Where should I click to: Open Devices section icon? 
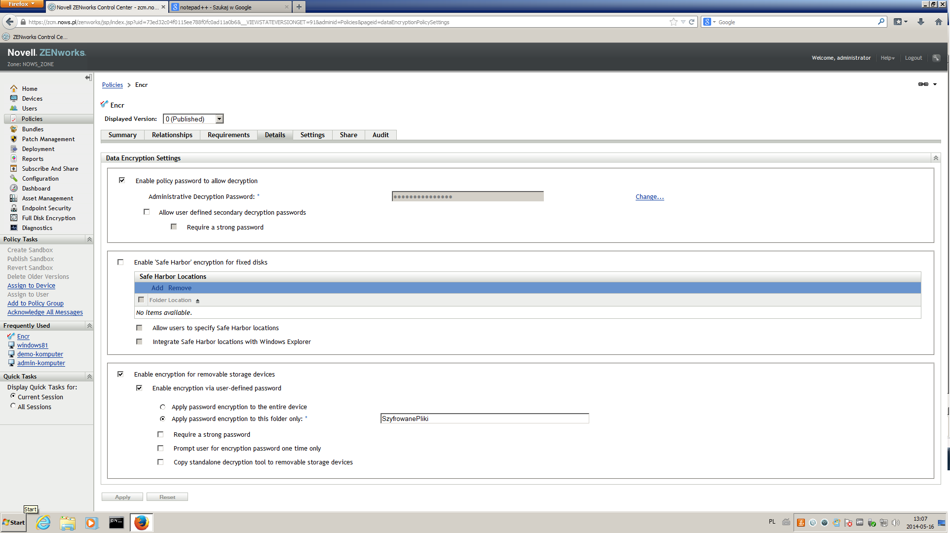pyautogui.click(x=14, y=99)
